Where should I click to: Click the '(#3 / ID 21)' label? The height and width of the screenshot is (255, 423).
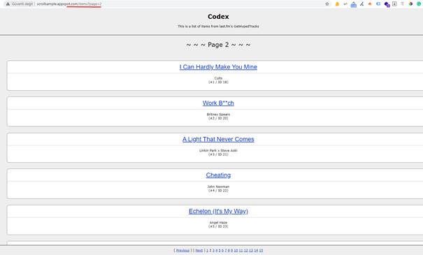(218, 154)
